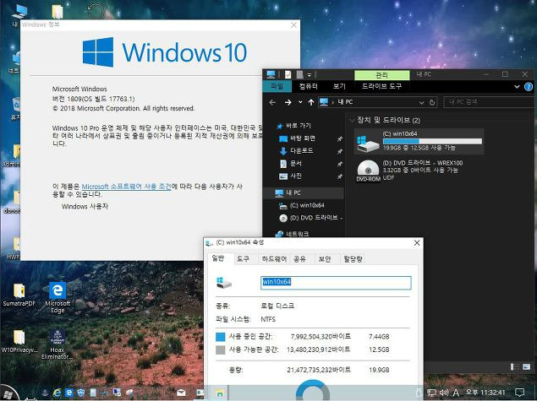Open the address bar history dropdown

tap(422, 102)
